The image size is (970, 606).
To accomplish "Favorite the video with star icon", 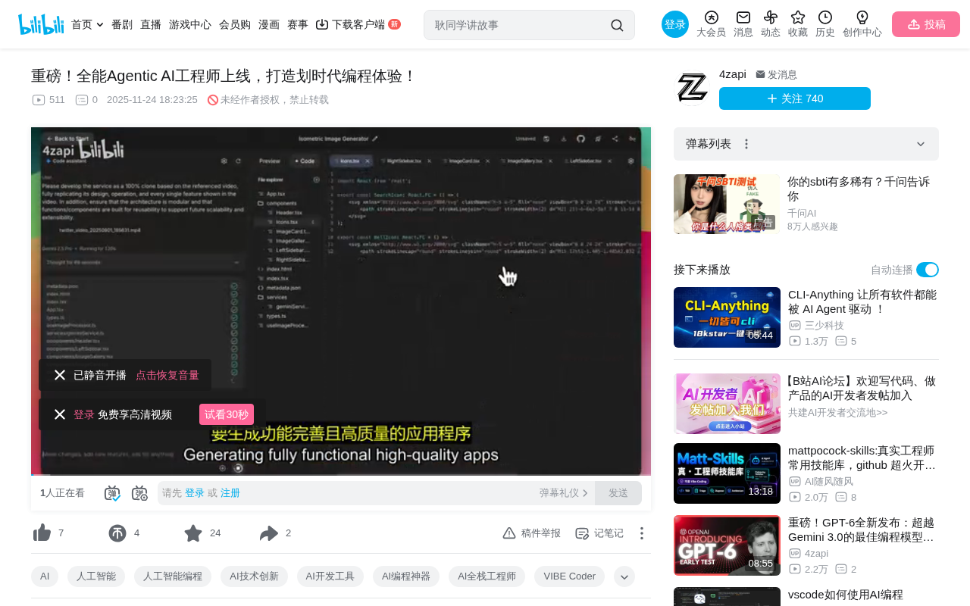I will (x=193, y=533).
